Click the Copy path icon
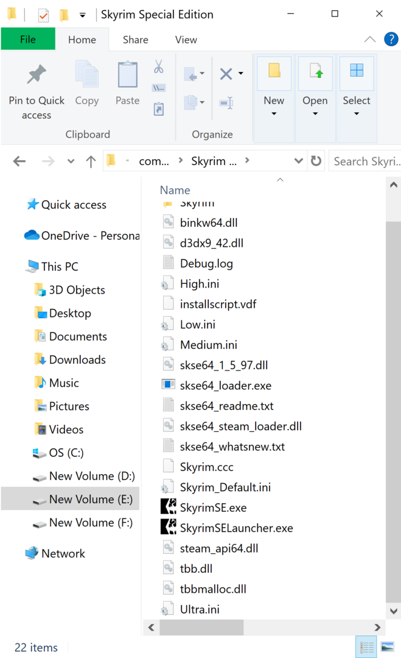 (158, 88)
